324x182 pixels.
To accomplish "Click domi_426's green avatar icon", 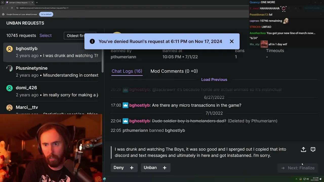I will pyautogui.click(x=9, y=88).
